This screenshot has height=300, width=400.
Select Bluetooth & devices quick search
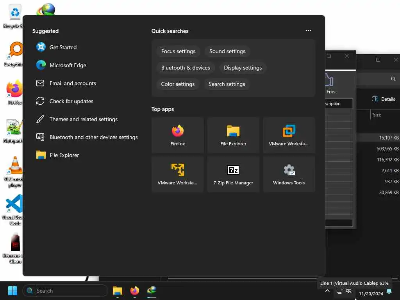[186, 68]
